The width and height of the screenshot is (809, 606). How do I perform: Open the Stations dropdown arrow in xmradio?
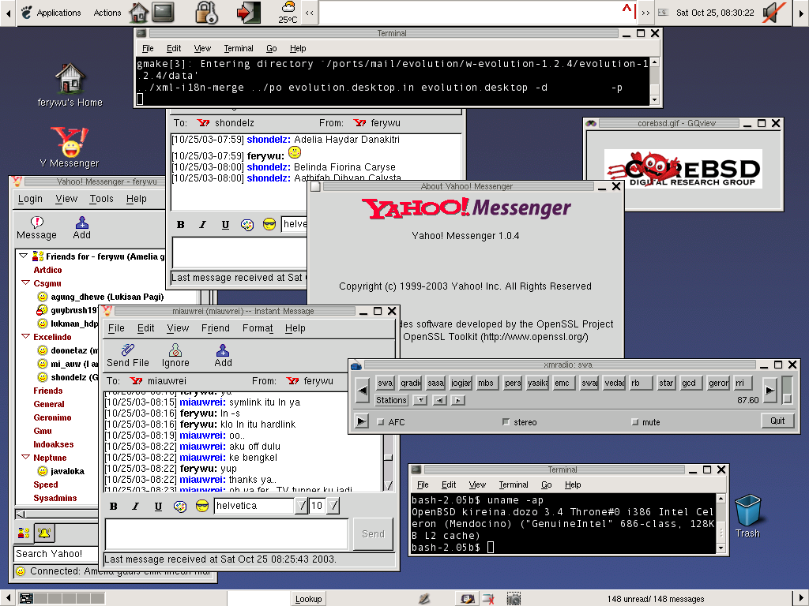pyautogui.click(x=420, y=400)
